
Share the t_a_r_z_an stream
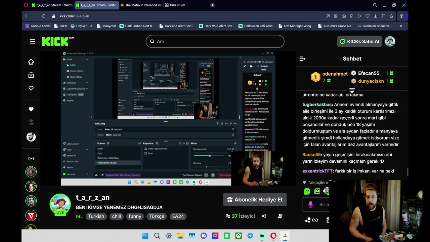coord(264,216)
